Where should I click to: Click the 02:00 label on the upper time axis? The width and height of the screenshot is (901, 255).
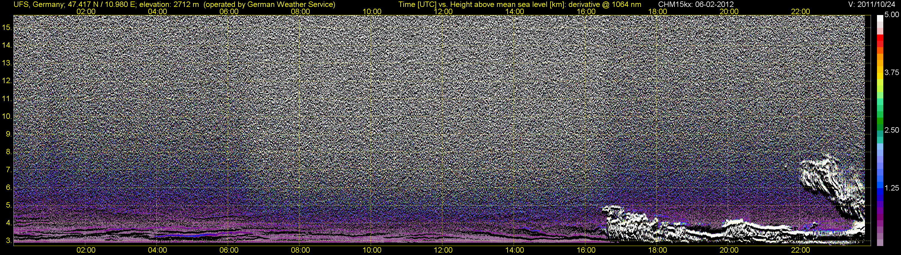tap(86, 11)
